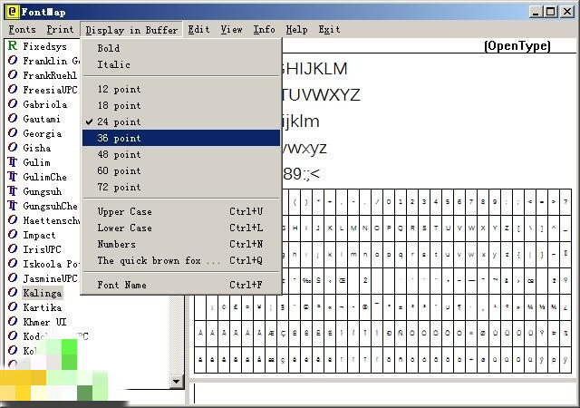
Task: Select IrisUPC in the font list
Action: pos(42,249)
